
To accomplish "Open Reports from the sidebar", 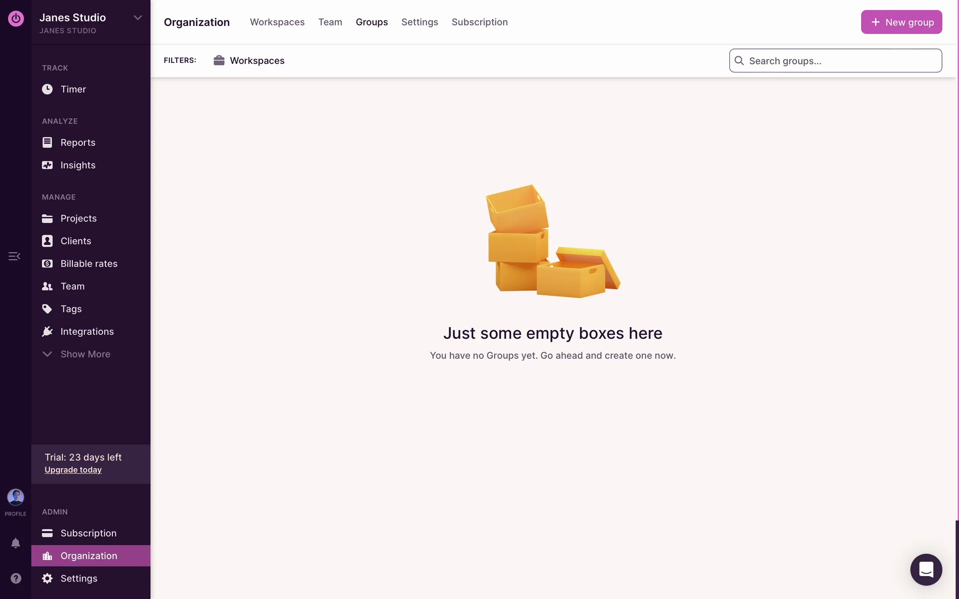I will coord(77,143).
